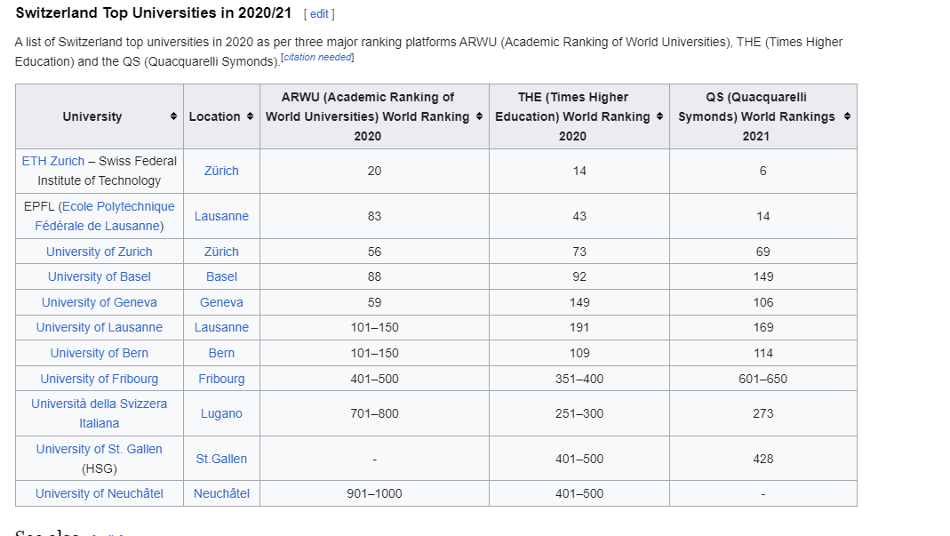Image resolution: width=950 pixels, height=536 pixels.
Task: Select THE value 73 for University of Zurich
Action: [x=579, y=252]
